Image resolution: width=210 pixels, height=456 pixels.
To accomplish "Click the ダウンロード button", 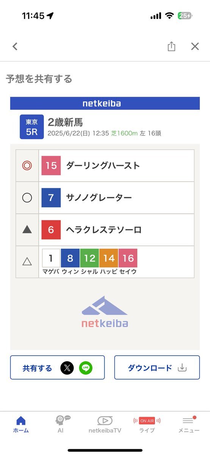I will coord(157,367).
